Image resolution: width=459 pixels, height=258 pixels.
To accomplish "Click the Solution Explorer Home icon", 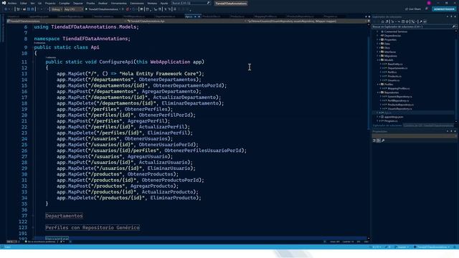I will pos(382,21).
